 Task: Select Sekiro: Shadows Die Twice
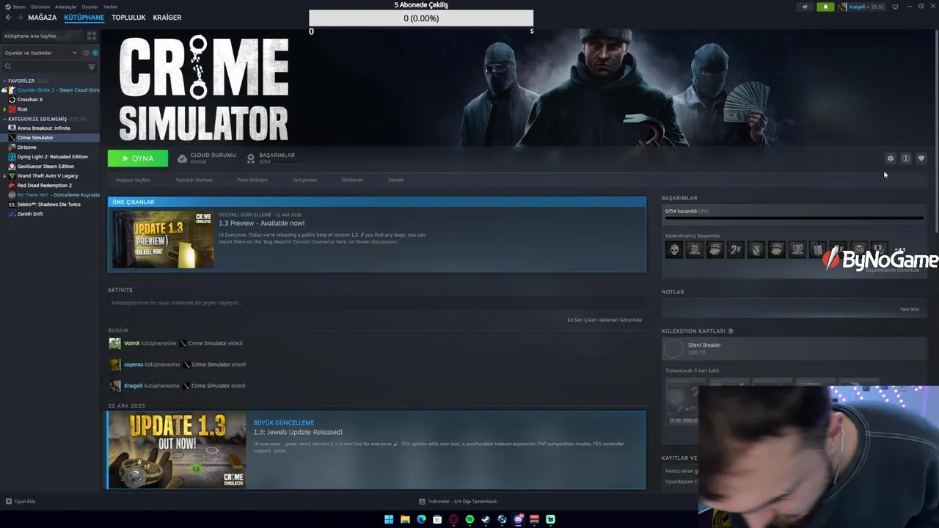[x=50, y=205]
